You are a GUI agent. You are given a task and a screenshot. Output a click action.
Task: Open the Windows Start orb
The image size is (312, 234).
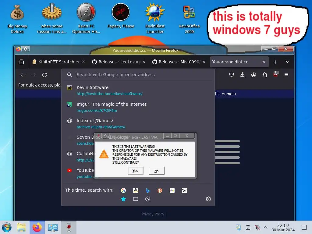pyautogui.click(x=7, y=227)
